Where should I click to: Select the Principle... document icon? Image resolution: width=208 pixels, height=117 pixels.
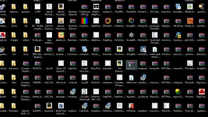[x=190, y=63]
